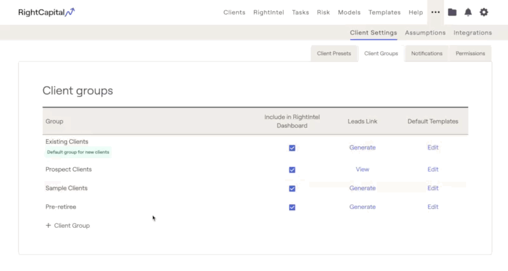Generate leads link for Pre-retiree
508x271 pixels.
[362, 206]
